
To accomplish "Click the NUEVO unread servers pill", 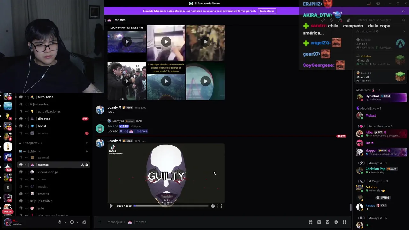I will coord(8,212).
